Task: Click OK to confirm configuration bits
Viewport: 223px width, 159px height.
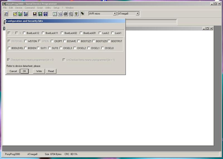Action: pos(24,71)
